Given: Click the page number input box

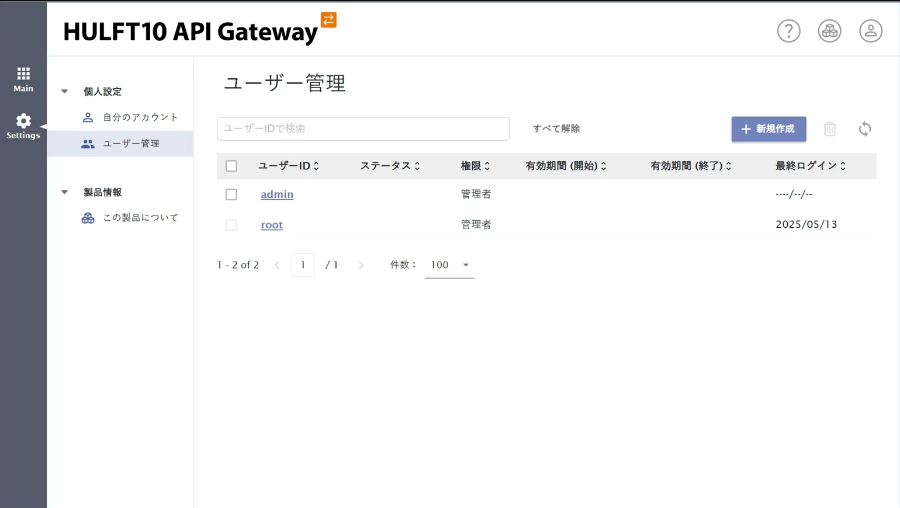Looking at the screenshot, I should (x=303, y=265).
